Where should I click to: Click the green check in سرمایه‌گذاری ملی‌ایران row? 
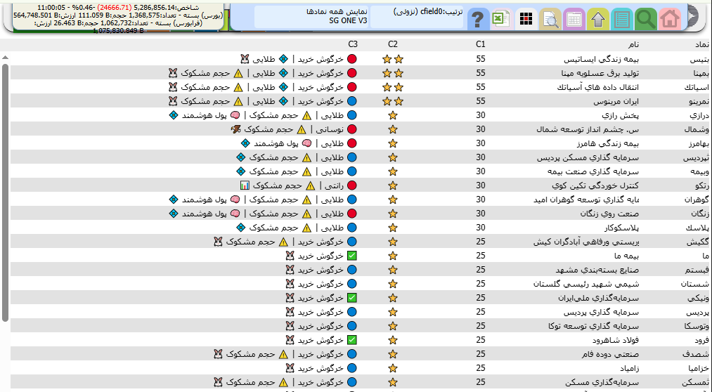[352, 298]
